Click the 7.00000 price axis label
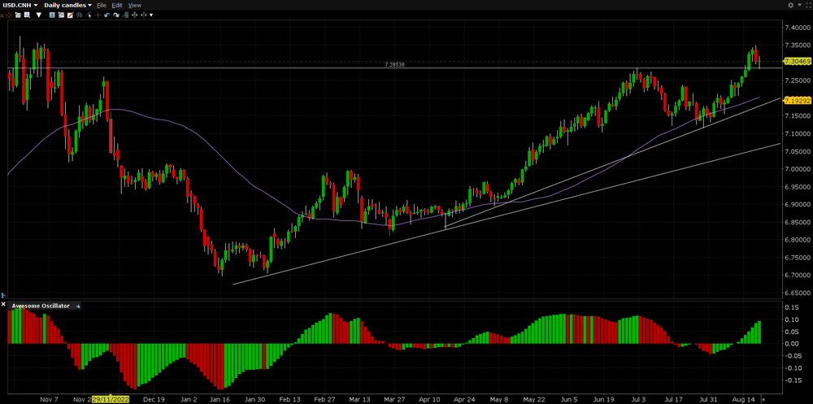This screenshot has height=404, width=813. (798, 169)
